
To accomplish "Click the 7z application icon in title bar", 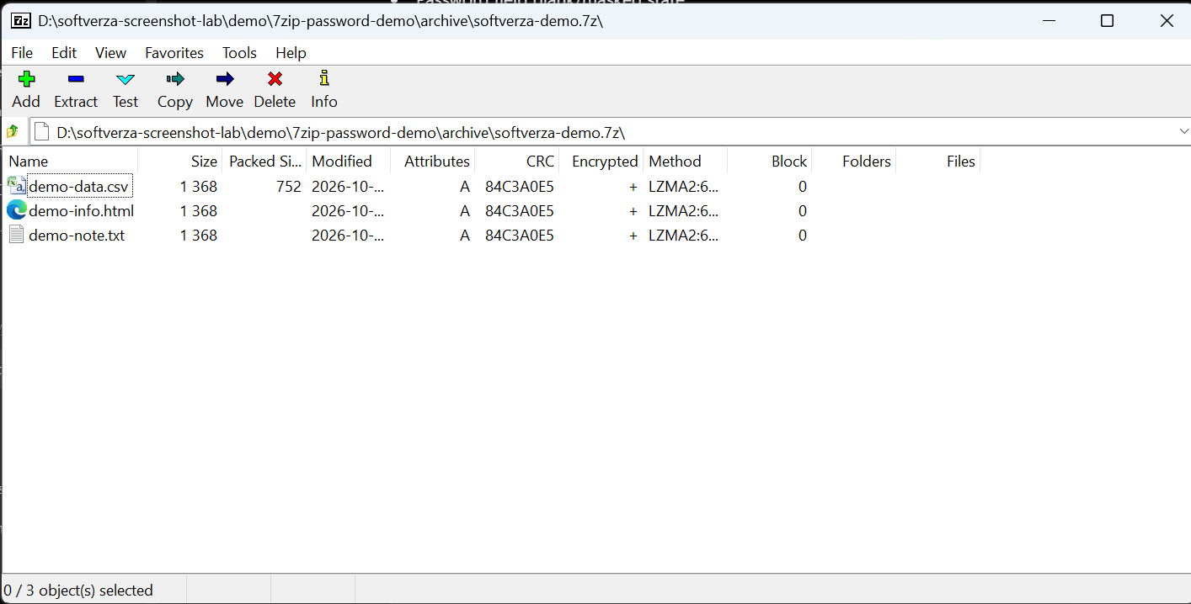I will 21,21.
